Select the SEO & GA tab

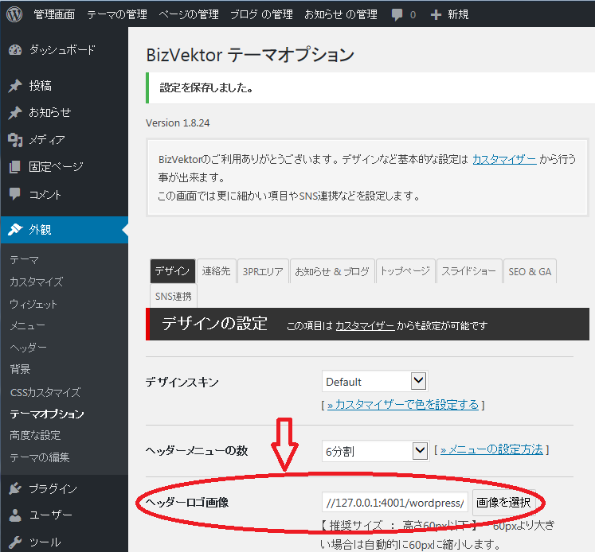[x=530, y=271]
